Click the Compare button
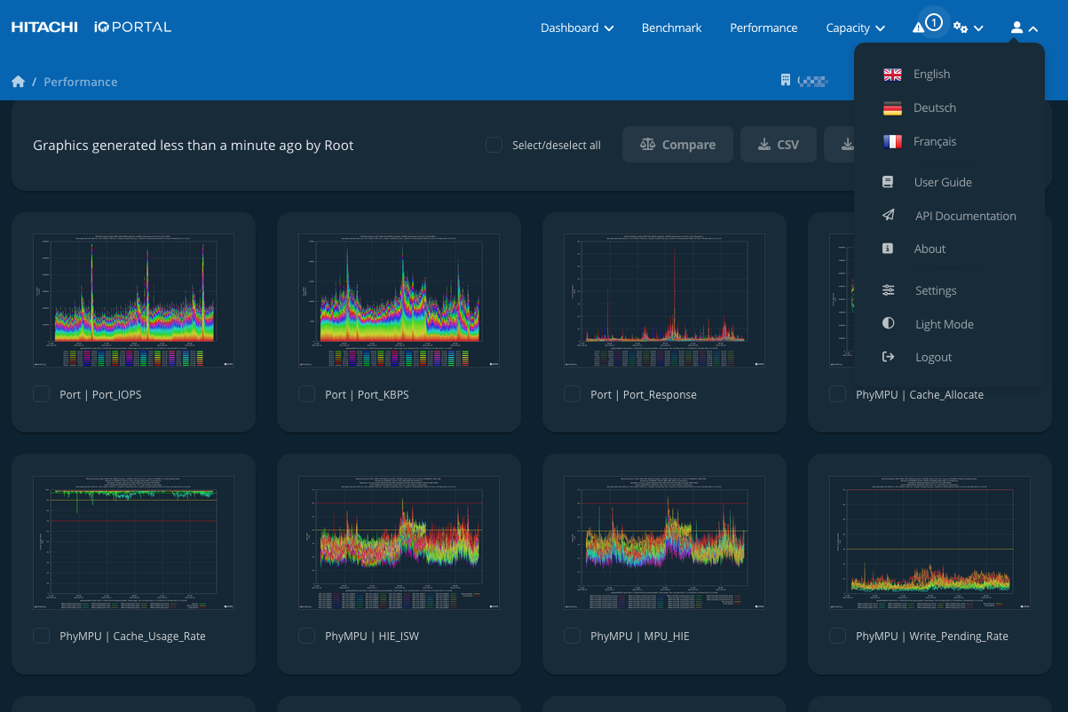The height and width of the screenshot is (712, 1068). click(x=677, y=144)
